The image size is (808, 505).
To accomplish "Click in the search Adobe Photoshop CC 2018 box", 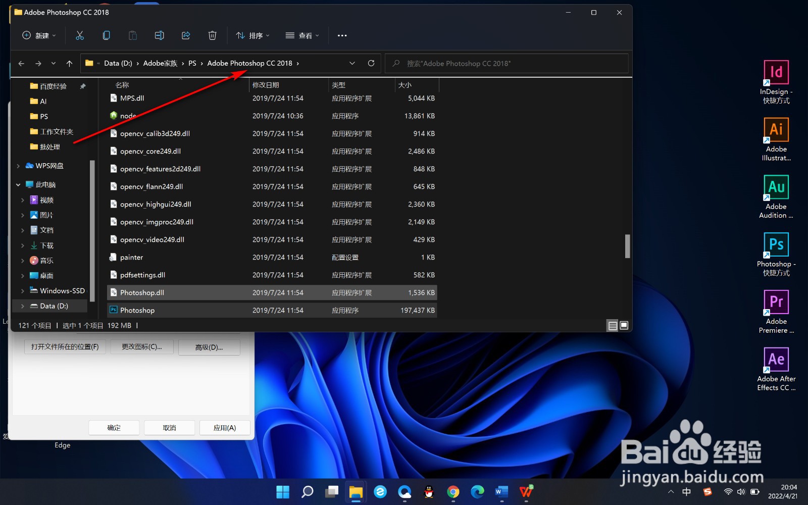I will pyautogui.click(x=507, y=63).
